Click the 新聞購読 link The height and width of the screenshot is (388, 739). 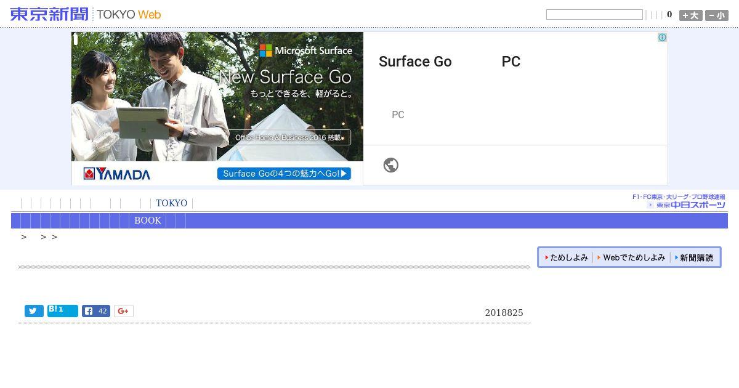click(x=695, y=257)
